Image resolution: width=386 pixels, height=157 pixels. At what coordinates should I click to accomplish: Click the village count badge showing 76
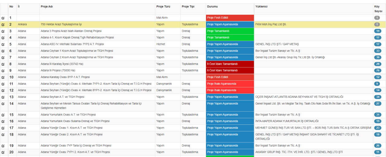377,71
